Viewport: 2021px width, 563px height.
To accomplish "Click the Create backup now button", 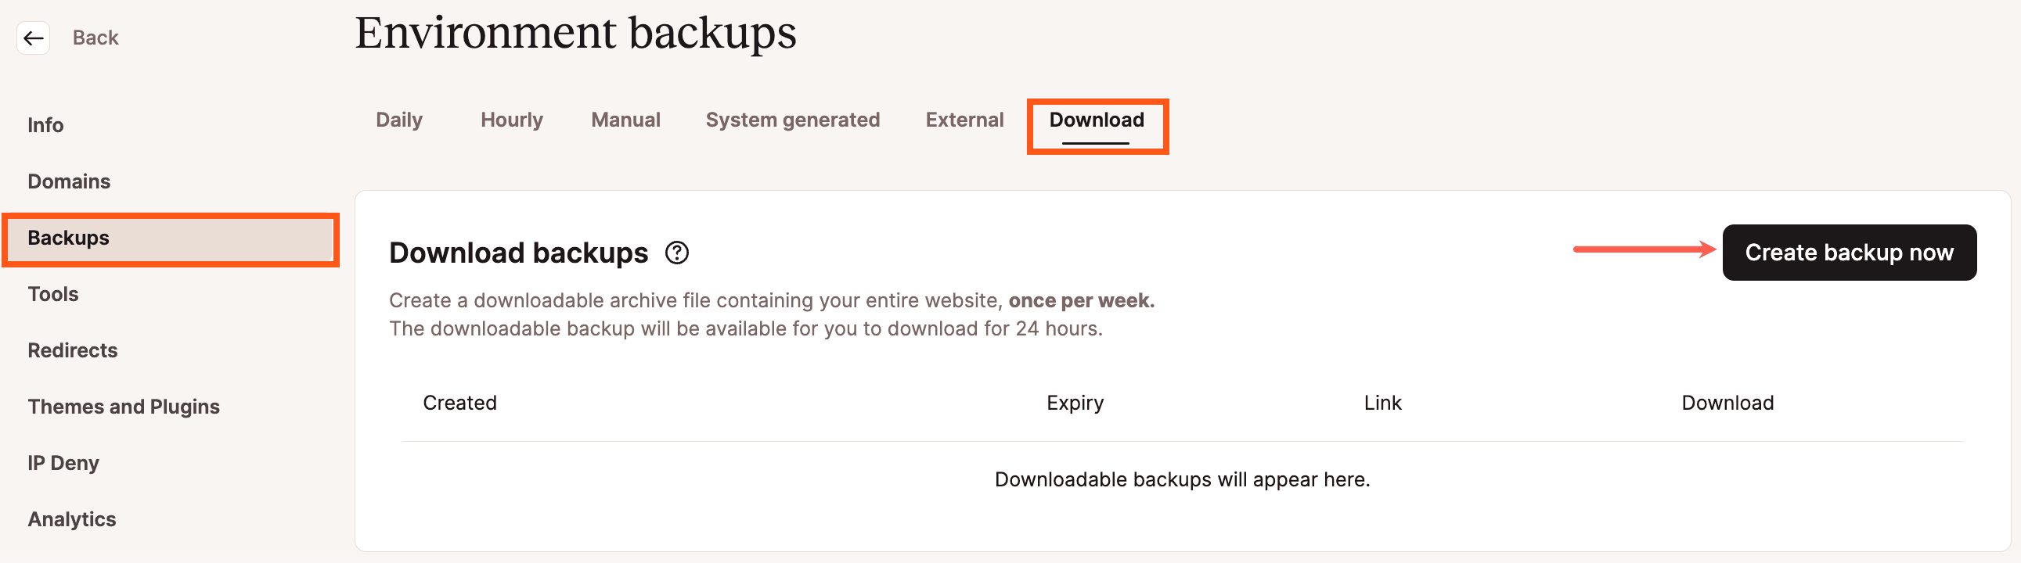I will point(1848,253).
